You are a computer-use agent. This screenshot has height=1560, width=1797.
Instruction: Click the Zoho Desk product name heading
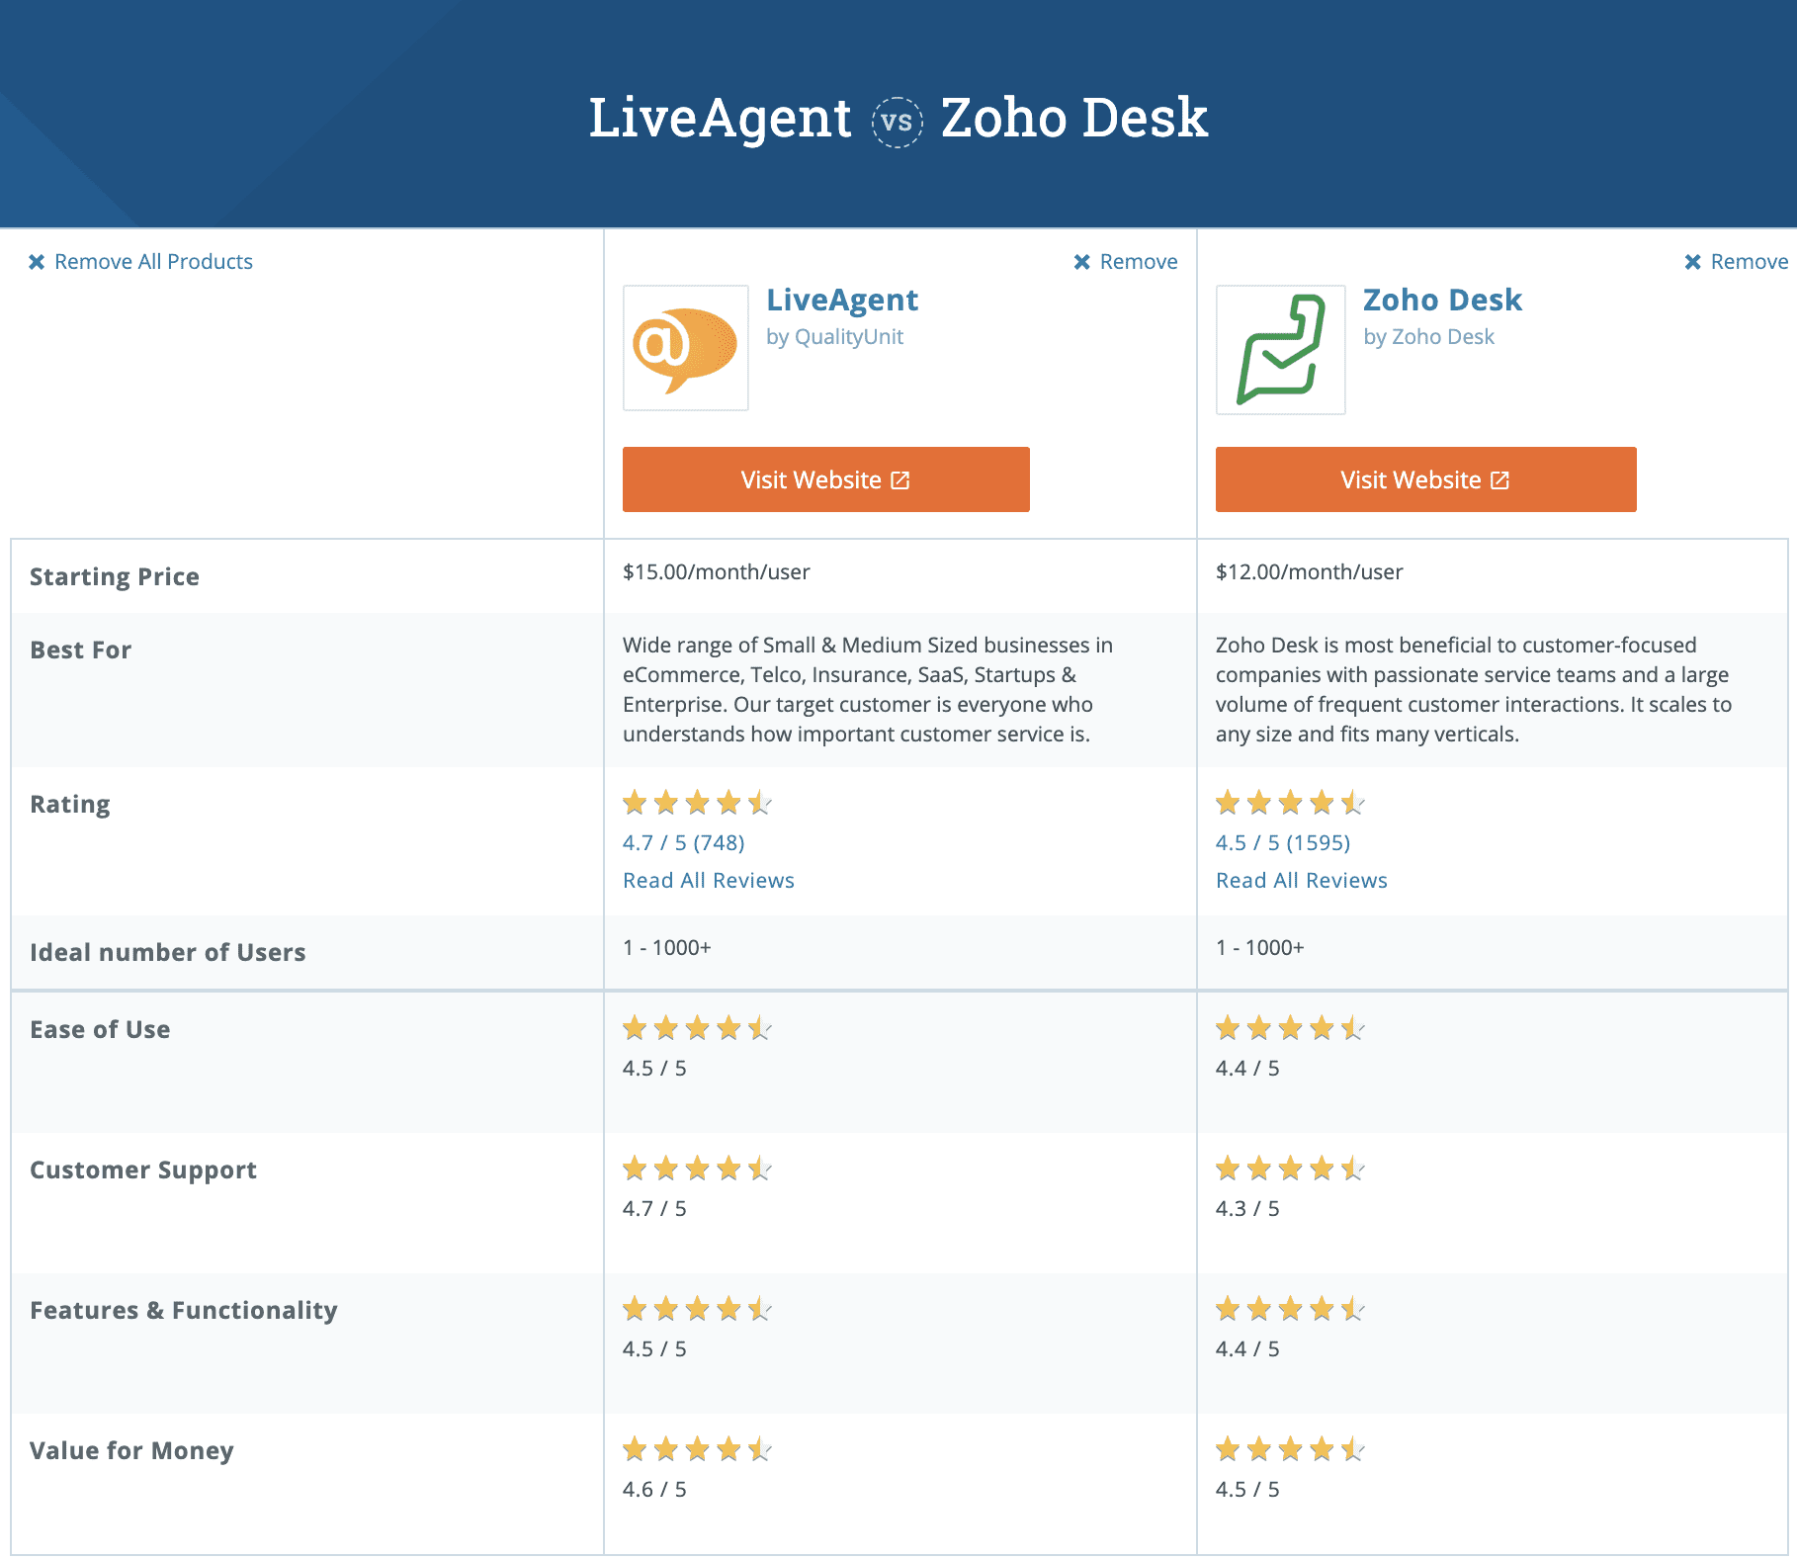click(1443, 300)
